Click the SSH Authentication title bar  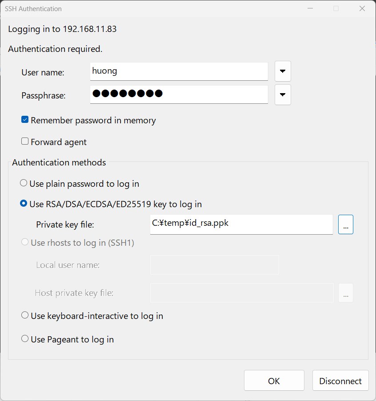[x=154, y=9]
